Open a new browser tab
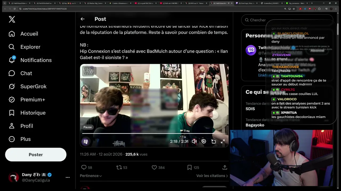 [312, 3]
